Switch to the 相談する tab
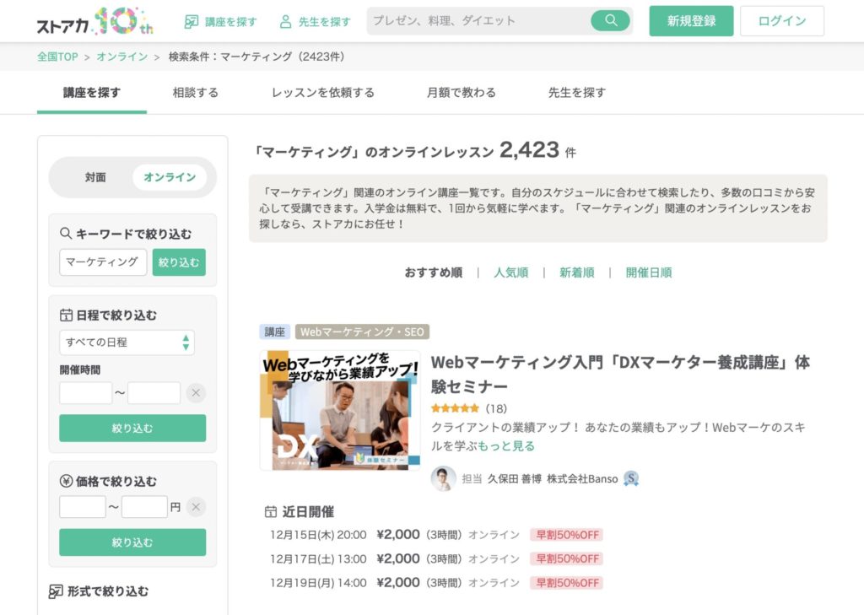The image size is (864, 615). (x=195, y=93)
